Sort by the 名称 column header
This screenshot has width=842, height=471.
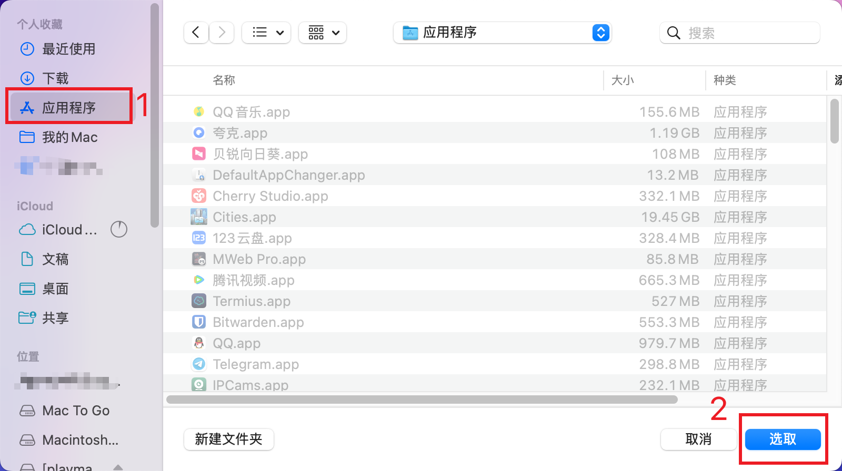point(224,80)
